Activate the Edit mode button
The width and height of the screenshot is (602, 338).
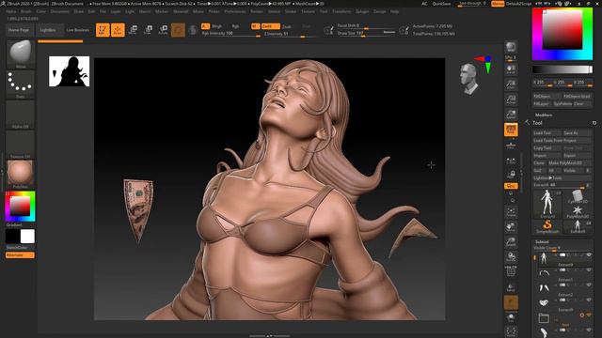pos(103,30)
